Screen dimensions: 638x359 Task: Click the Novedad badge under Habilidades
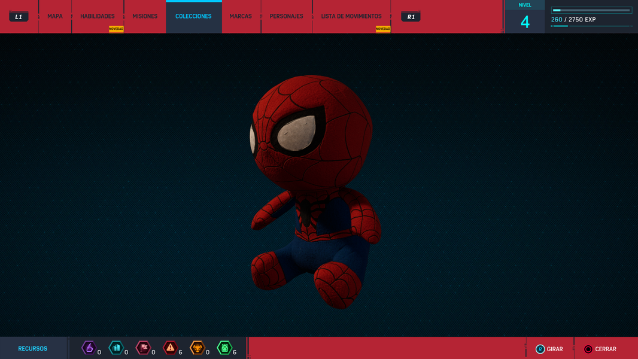[x=116, y=29]
